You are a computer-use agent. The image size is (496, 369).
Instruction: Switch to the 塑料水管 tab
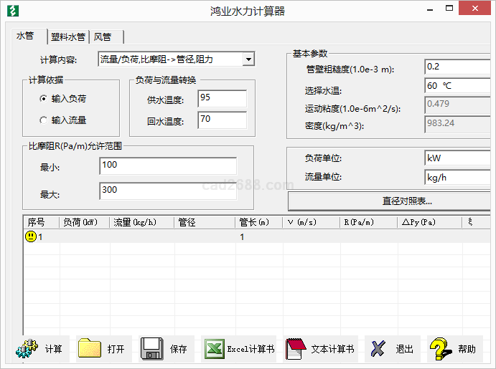69,37
